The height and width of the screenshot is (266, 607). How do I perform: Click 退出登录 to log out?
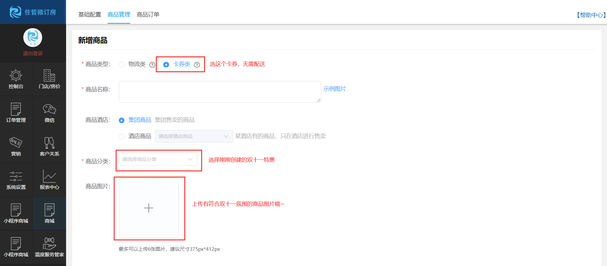click(x=33, y=53)
